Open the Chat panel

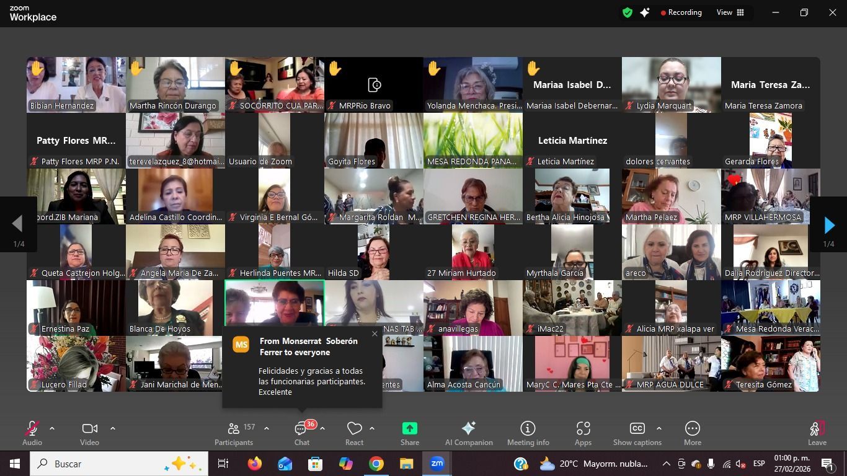click(x=302, y=433)
